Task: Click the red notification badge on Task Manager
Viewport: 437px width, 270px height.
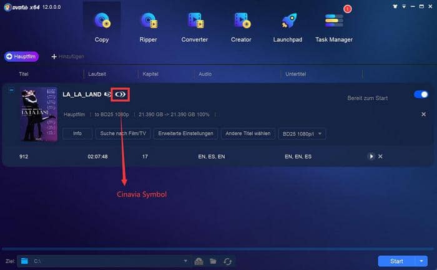Action: (x=348, y=9)
